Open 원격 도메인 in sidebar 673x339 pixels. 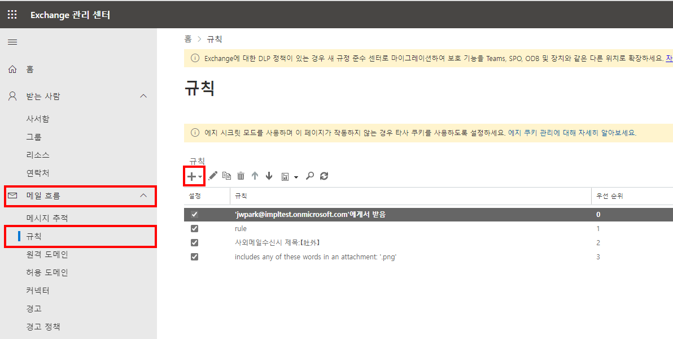pos(47,254)
